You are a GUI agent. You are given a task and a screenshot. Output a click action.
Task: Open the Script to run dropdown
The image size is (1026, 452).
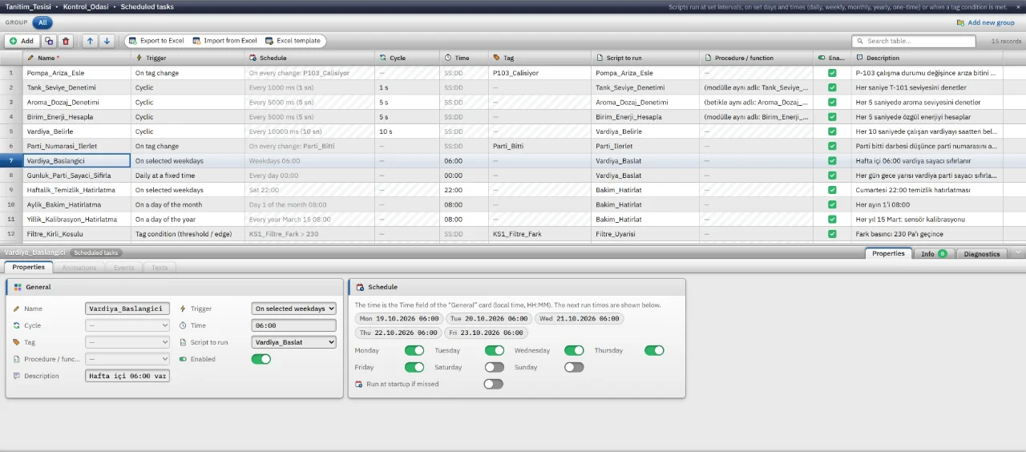pos(294,342)
